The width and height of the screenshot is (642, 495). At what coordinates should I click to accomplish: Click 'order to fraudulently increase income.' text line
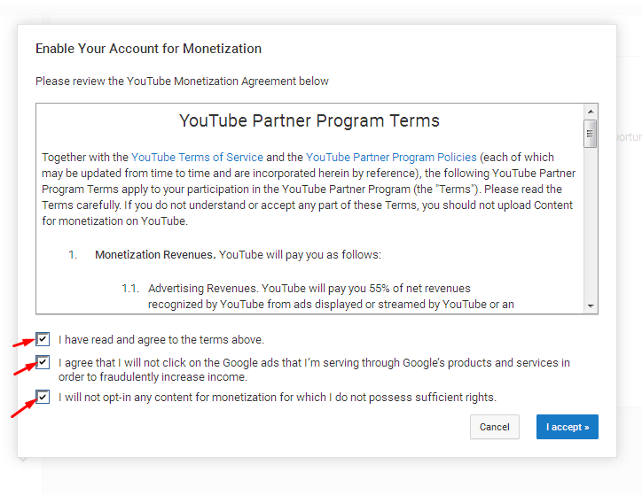pos(153,377)
